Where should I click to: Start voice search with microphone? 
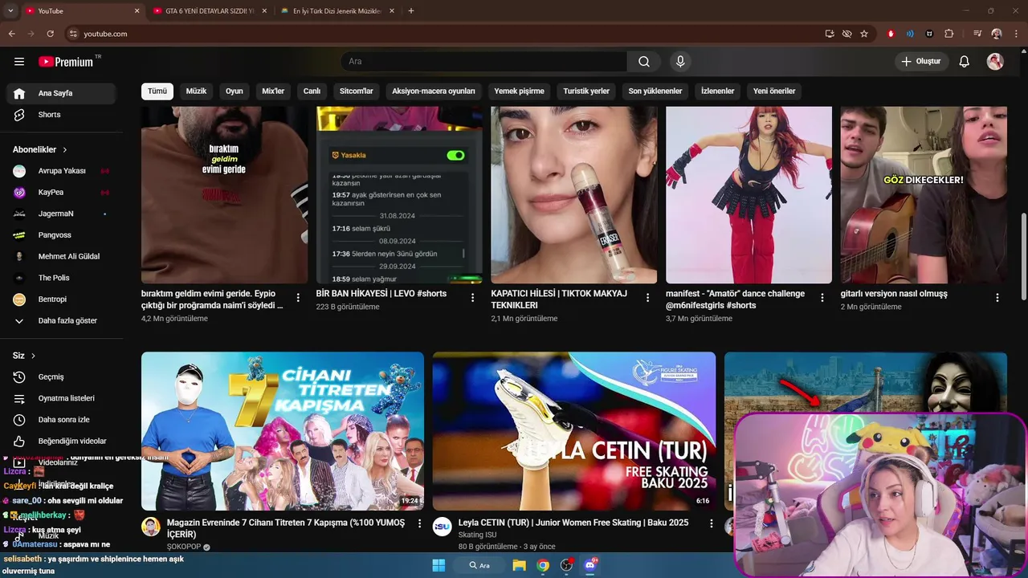pyautogui.click(x=680, y=62)
